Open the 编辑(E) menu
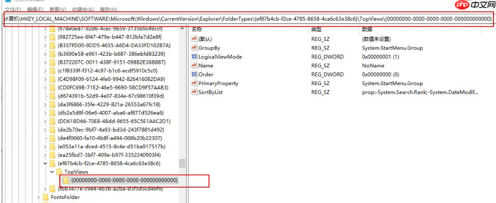This screenshot has height=203, width=496. [35, 10]
